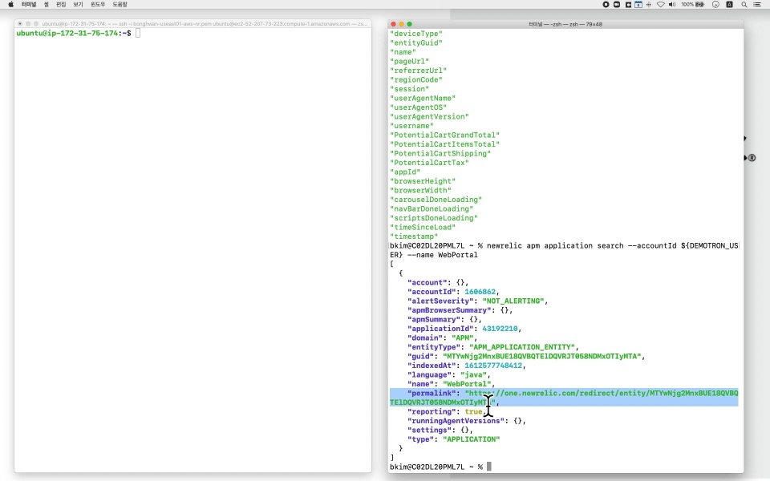Click the "APPLICATION" type value
The image size is (770, 481).
point(471,439)
